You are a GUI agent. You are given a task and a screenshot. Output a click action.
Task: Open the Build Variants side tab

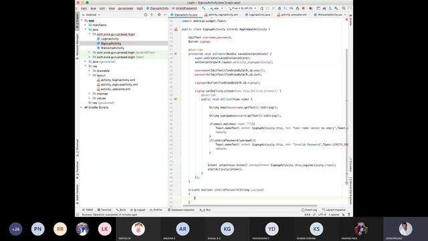[78, 194]
